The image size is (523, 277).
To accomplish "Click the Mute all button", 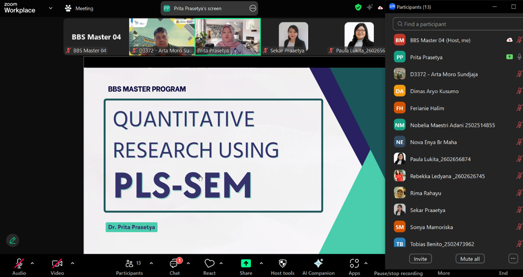I will coord(470,259).
